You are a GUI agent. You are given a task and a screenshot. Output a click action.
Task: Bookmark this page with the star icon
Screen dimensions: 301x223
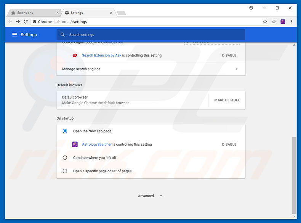(265, 22)
